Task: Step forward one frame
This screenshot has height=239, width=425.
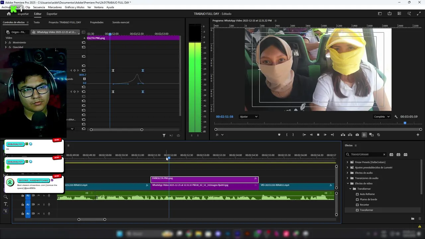Action: click(x=325, y=135)
